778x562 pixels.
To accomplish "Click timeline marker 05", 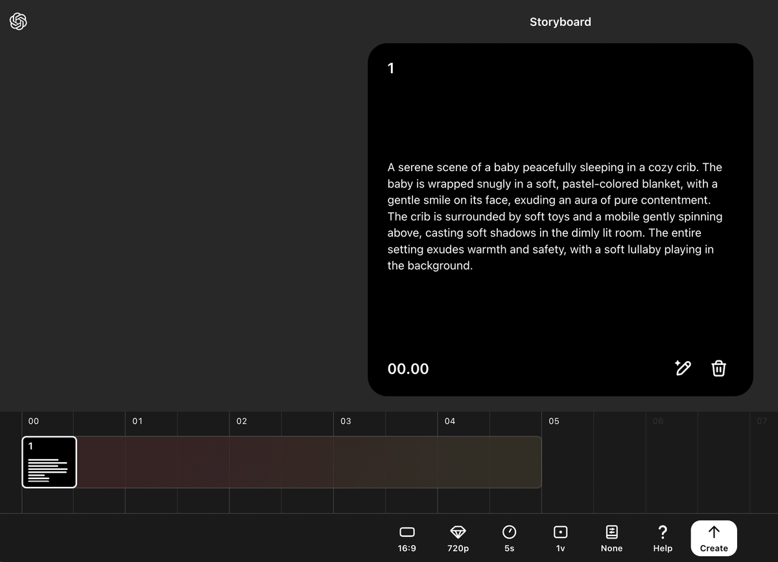I will coord(554,421).
